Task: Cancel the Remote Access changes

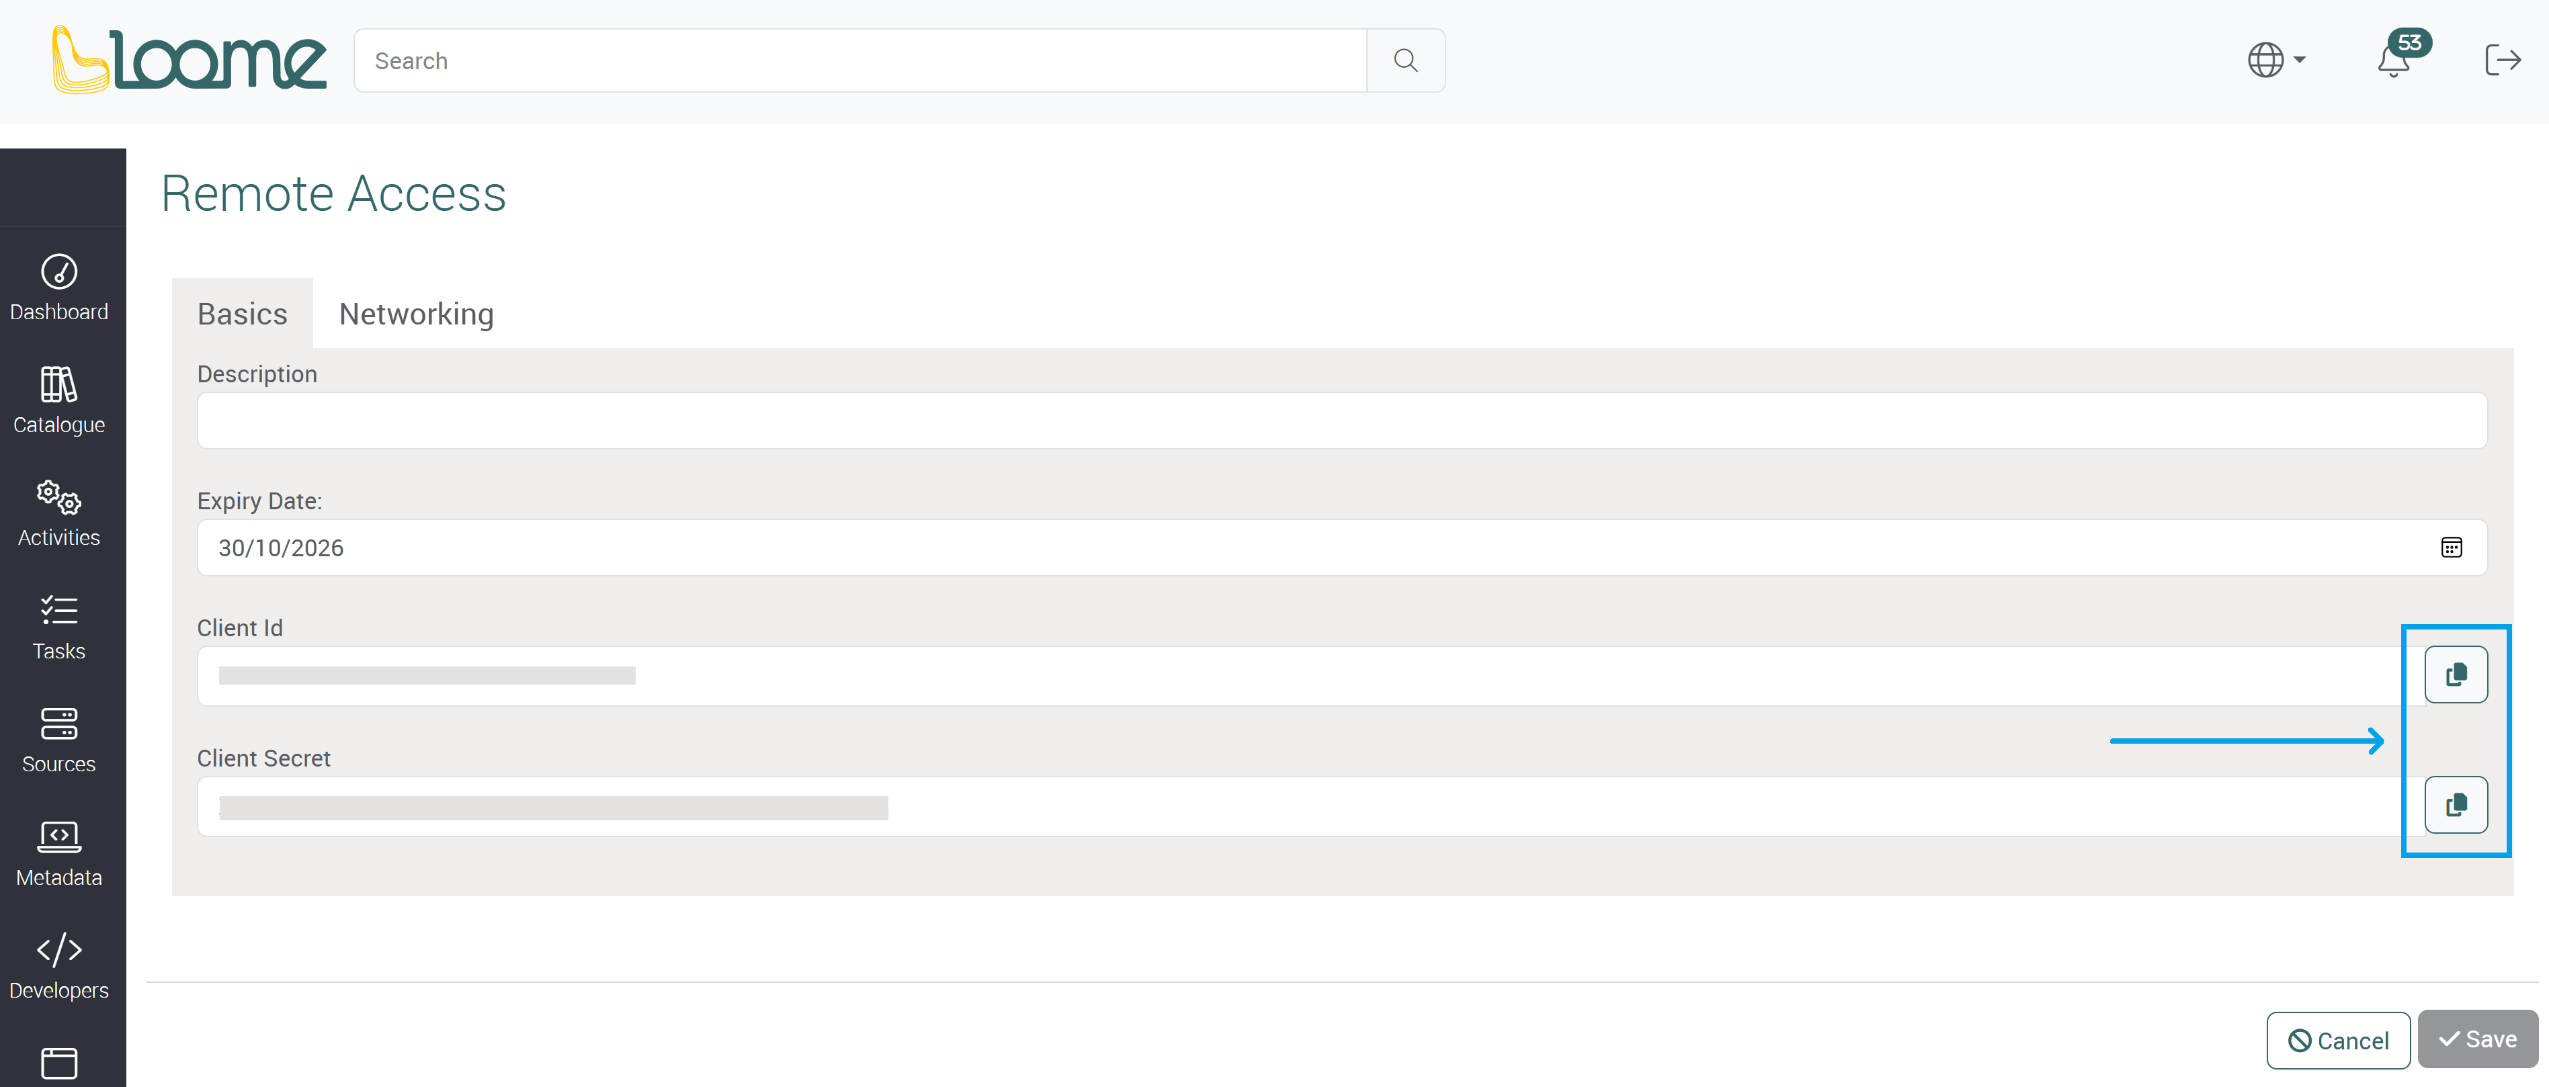Action: 2338,1039
